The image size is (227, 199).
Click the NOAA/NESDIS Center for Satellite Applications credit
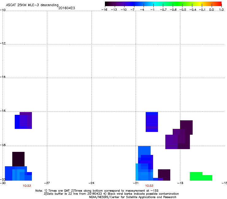pyautogui.click(x=133, y=197)
